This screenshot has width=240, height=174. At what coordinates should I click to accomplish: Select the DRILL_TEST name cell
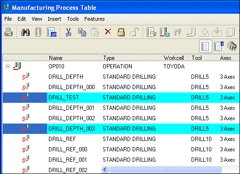[64, 98]
